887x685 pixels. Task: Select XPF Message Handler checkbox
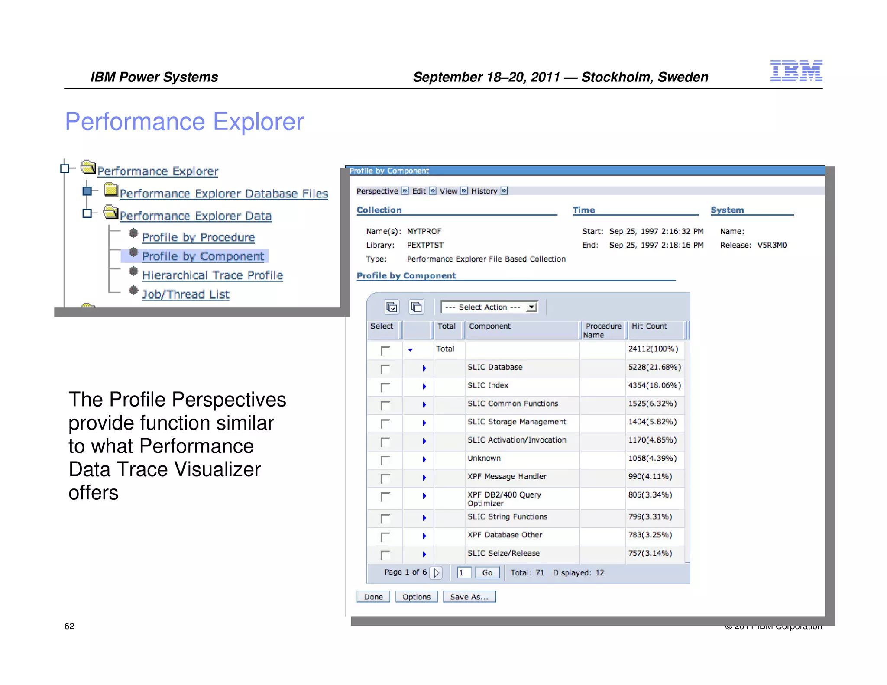[385, 478]
